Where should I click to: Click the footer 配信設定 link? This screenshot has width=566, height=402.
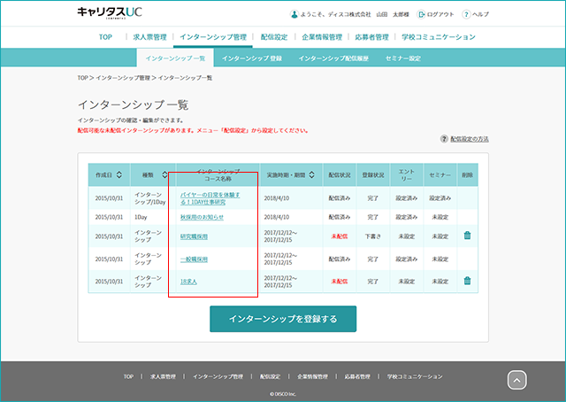point(270,376)
